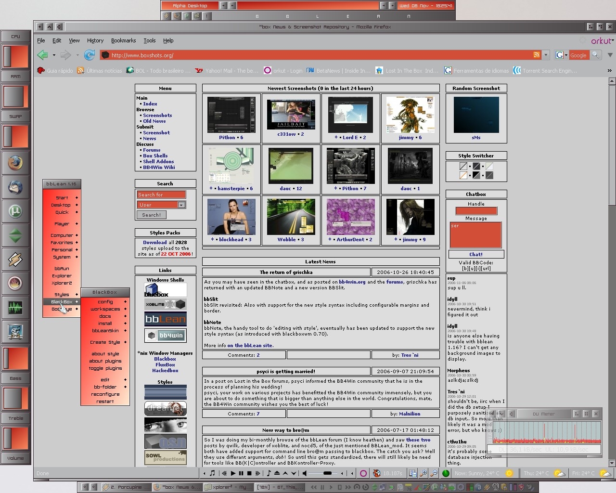Expand Create Style in the BlackBox submenu
Image resolution: width=616 pixels, height=493 pixels.
coord(105,342)
